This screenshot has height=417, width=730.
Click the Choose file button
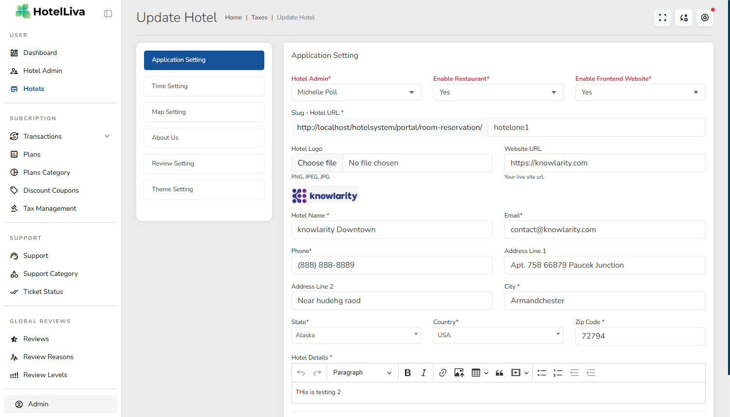317,163
